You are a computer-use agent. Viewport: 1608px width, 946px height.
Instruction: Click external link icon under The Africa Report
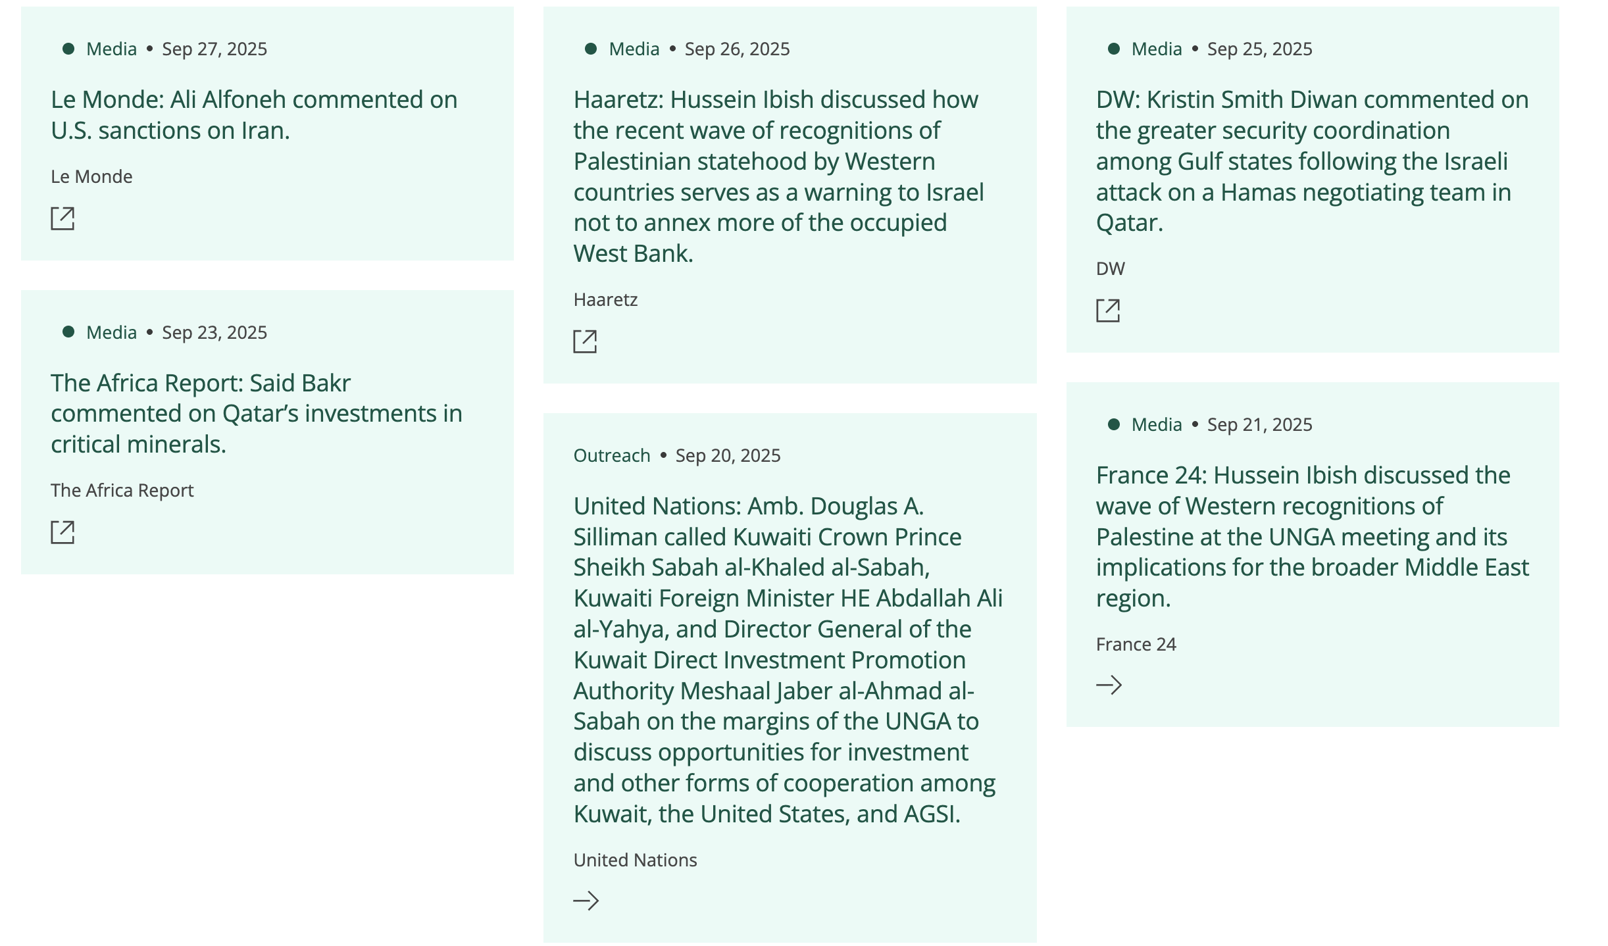(63, 532)
